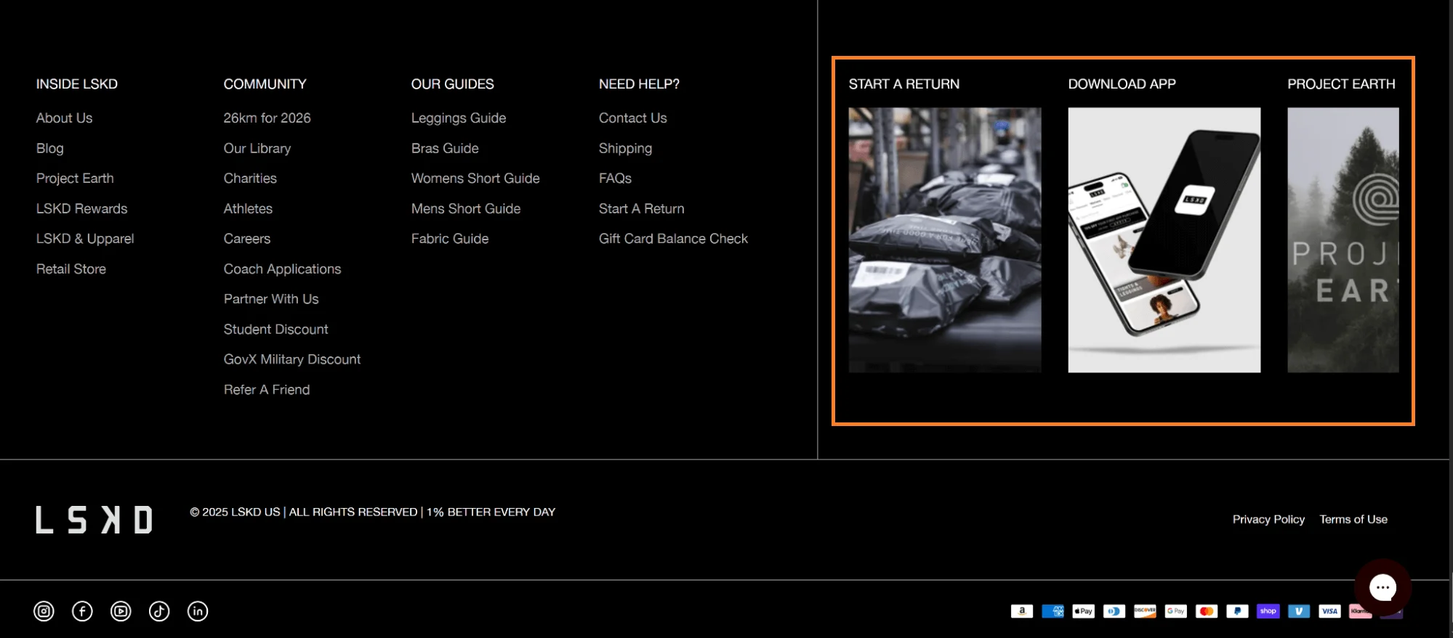Click the PROJECT EARTH card heading

(x=1341, y=84)
